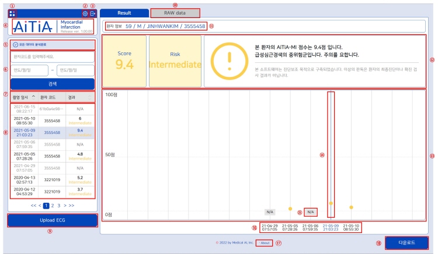Select the 2021-05-10 08:55:30 record row

[52, 119]
